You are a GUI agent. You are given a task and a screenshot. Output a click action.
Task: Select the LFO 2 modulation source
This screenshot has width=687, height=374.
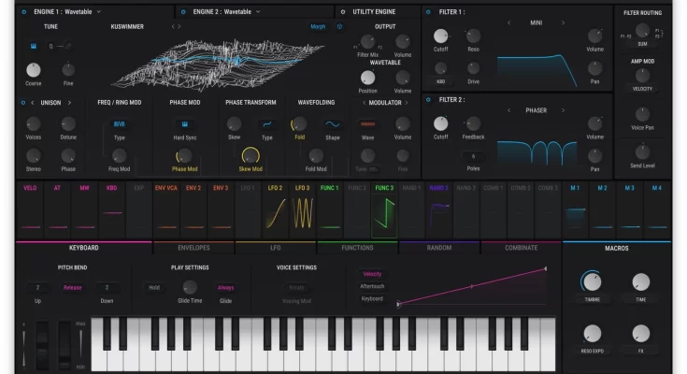275,188
